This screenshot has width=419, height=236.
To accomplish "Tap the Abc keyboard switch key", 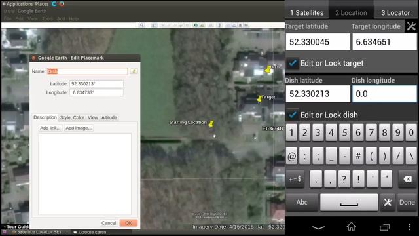I will pyautogui.click(x=302, y=203).
